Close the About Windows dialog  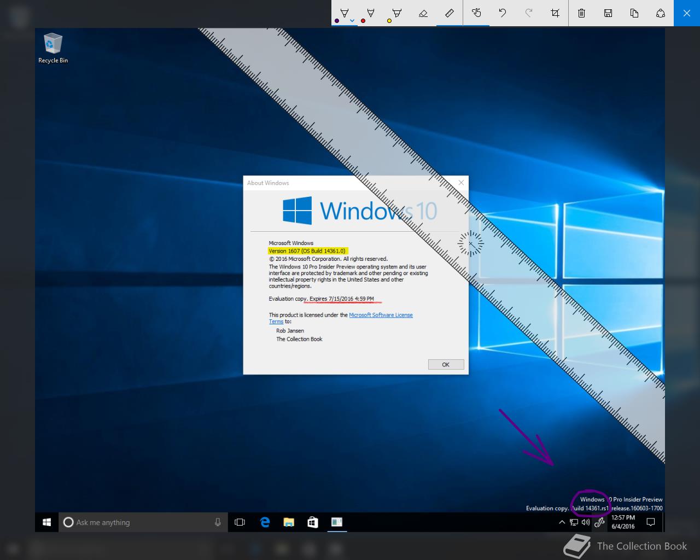(x=461, y=183)
